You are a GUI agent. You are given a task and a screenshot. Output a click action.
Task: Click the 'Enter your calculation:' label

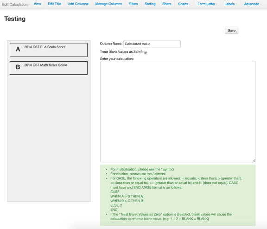pos(117,59)
